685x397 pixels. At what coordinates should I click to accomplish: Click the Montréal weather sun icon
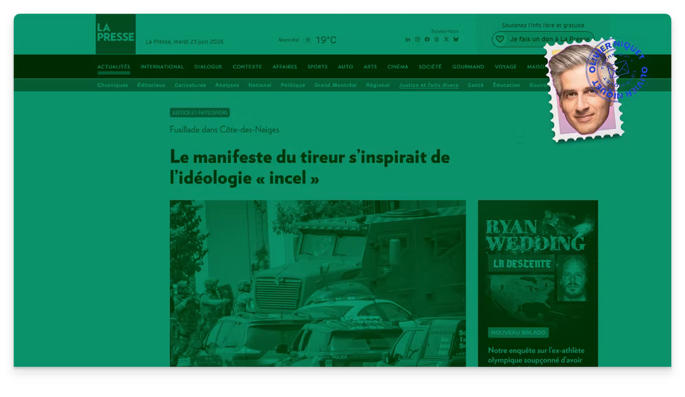(x=308, y=40)
